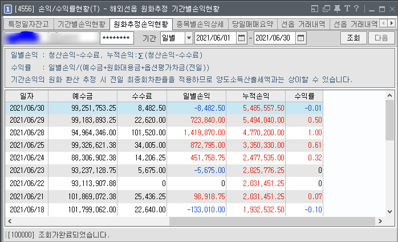
Task: Click the tab strip right arrow
Action: (391, 23)
